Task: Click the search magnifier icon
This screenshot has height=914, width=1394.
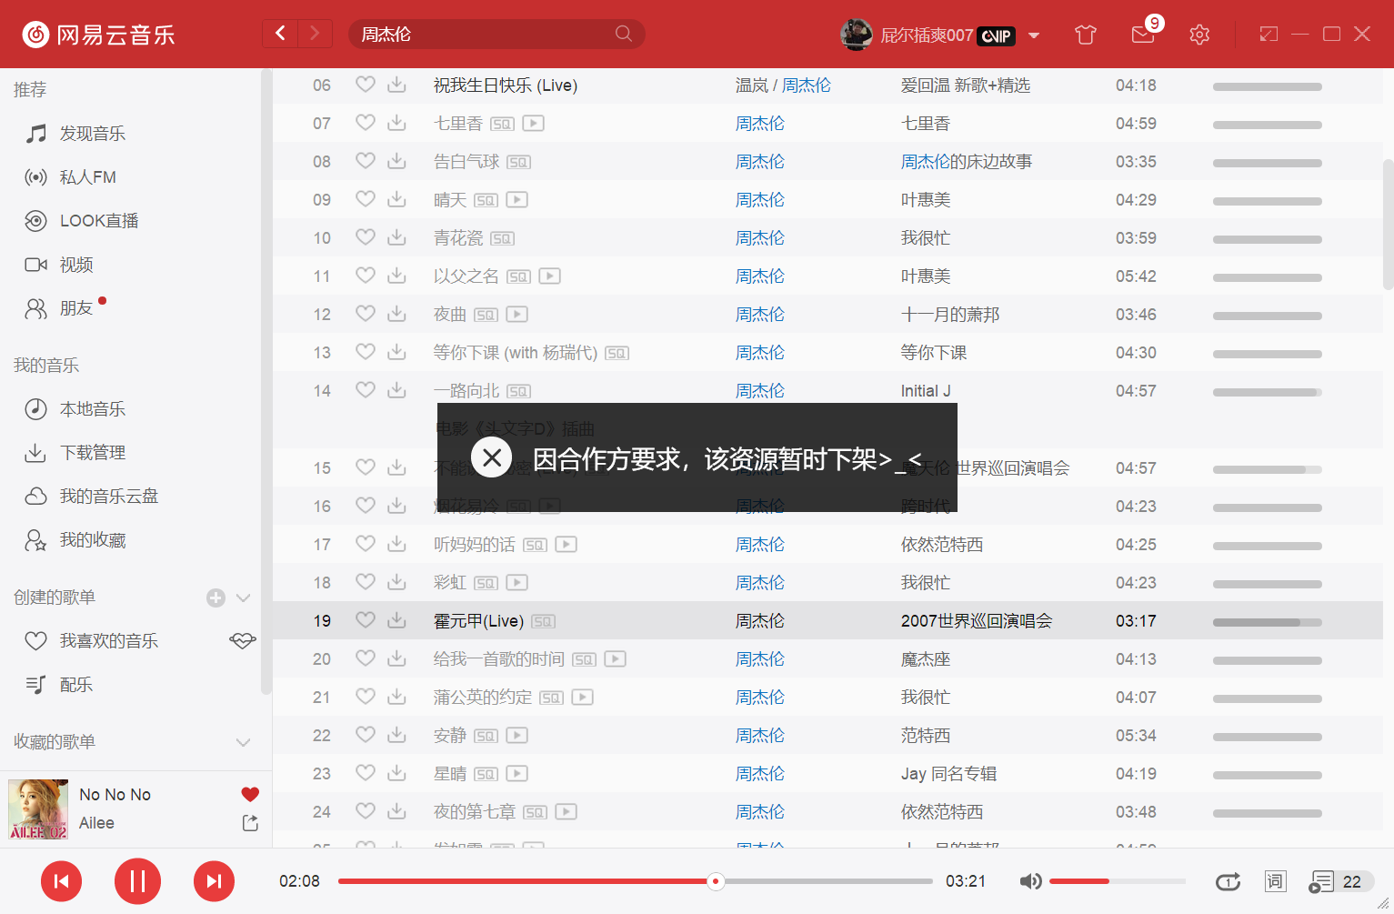Action: (x=623, y=34)
